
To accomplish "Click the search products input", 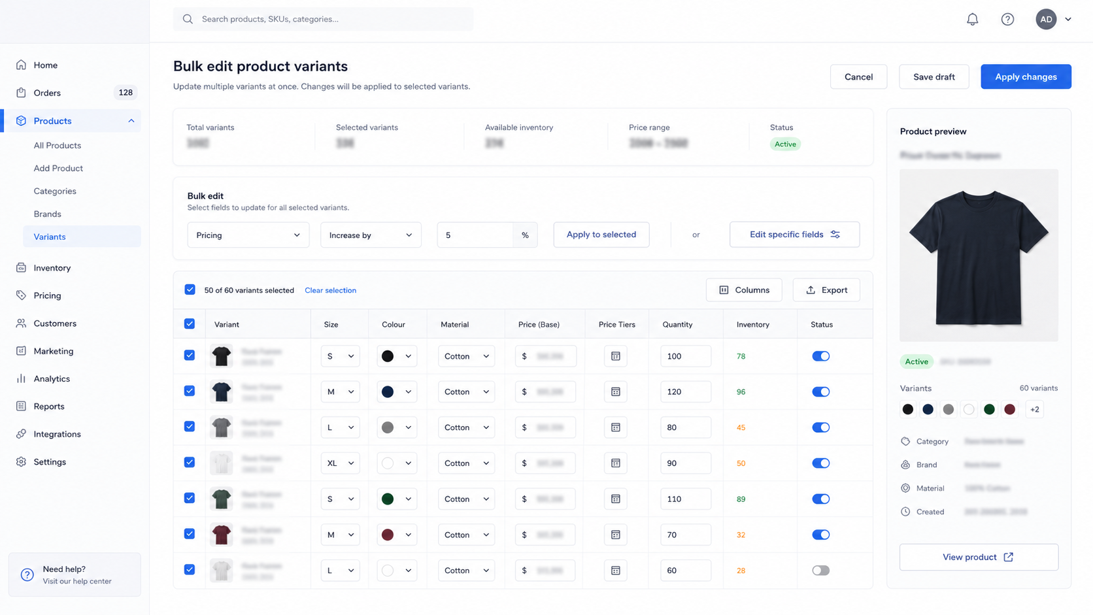I will [x=323, y=19].
